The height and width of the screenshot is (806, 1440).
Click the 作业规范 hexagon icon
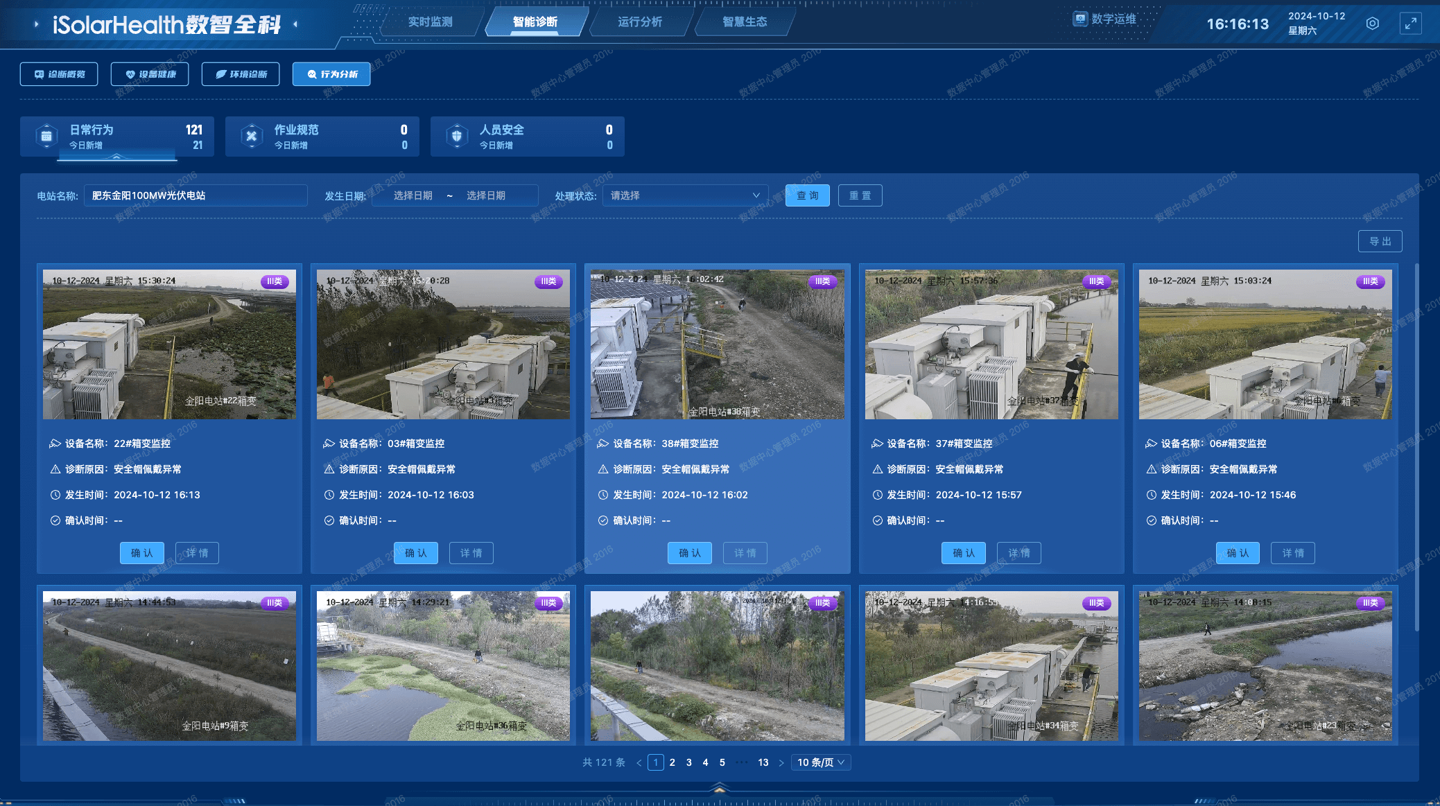click(252, 136)
